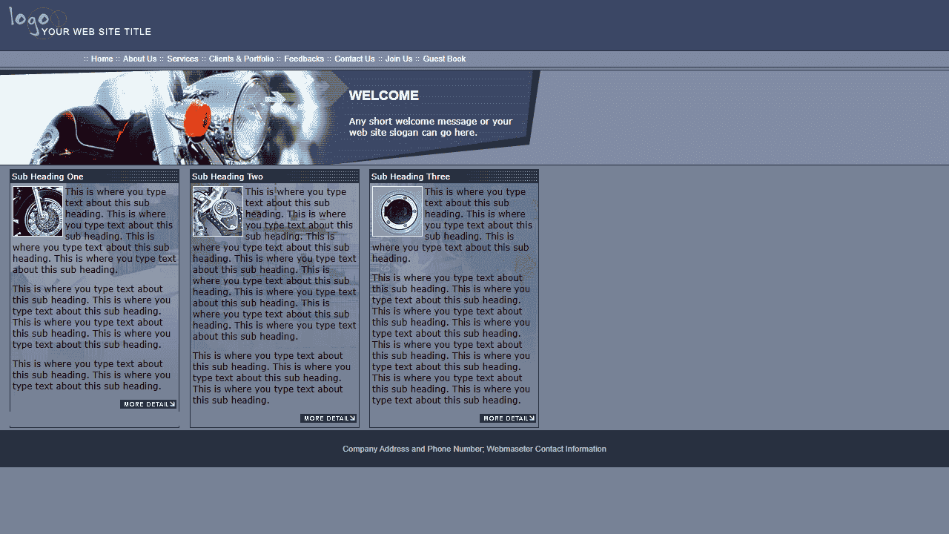This screenshot has height=534, width=949.
Task: Open the Home menu link
Action: coord(102,59)
